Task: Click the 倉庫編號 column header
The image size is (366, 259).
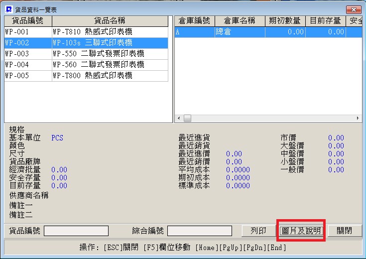Action: 194,21
